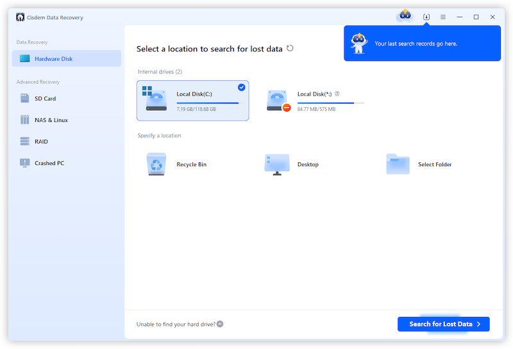Open SD Card recovery in sidebar
513x349 pixels.
point(45,99)
